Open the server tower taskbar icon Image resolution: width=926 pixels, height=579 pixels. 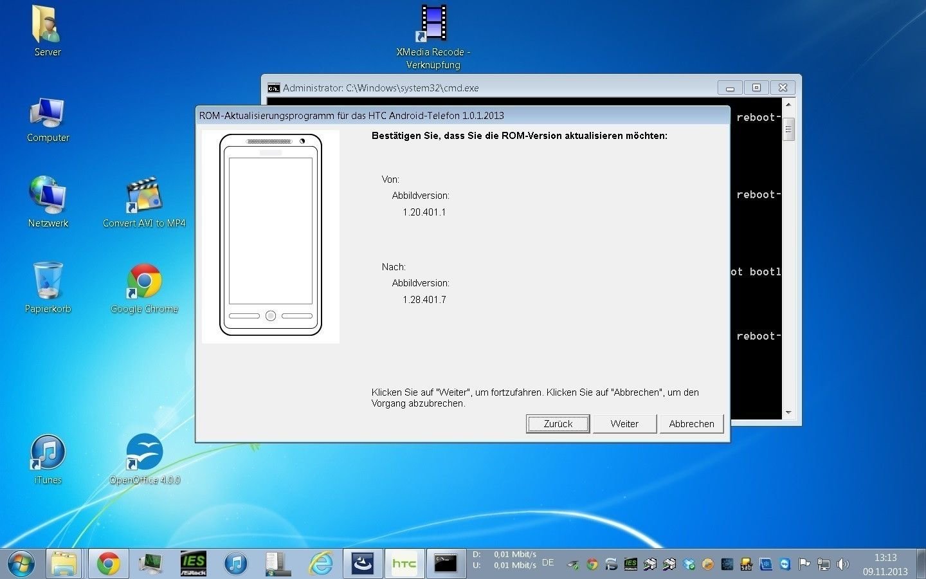278,564
